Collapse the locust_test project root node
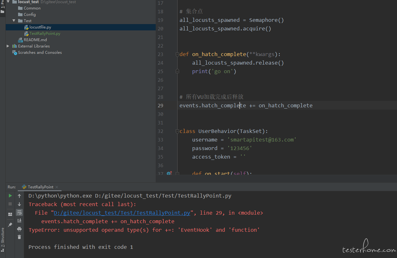397x258 pixels. tap(8, 2)
